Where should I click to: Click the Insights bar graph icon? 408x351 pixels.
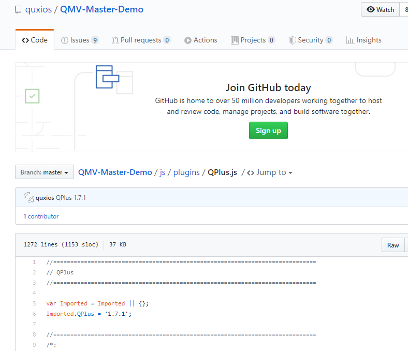tap(350, 40)
